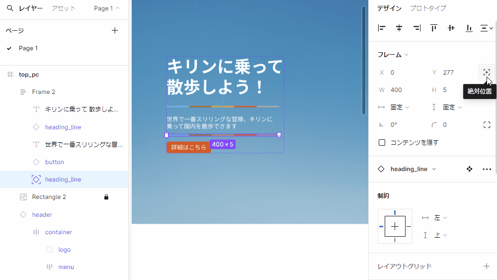Unlock Rectangle 2 via lock icon
Image resolution: width=497 pixels, height=280 pixels.
click(x=106, y=197)
